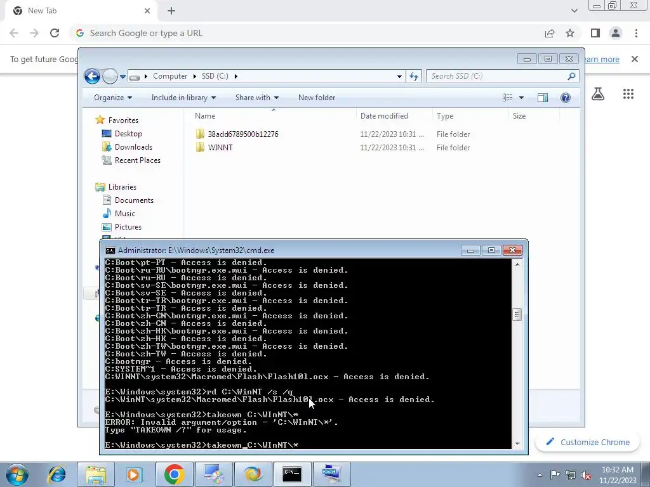Select Favorites in navigation pane
The image size is (650, 487).
pos(123,120)
